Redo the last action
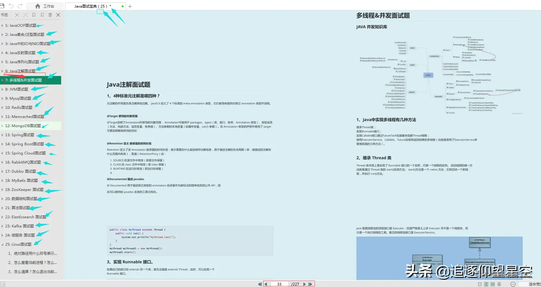Viewport: 541px width, 287px height. pyautogui.click(x=20, y=6)
